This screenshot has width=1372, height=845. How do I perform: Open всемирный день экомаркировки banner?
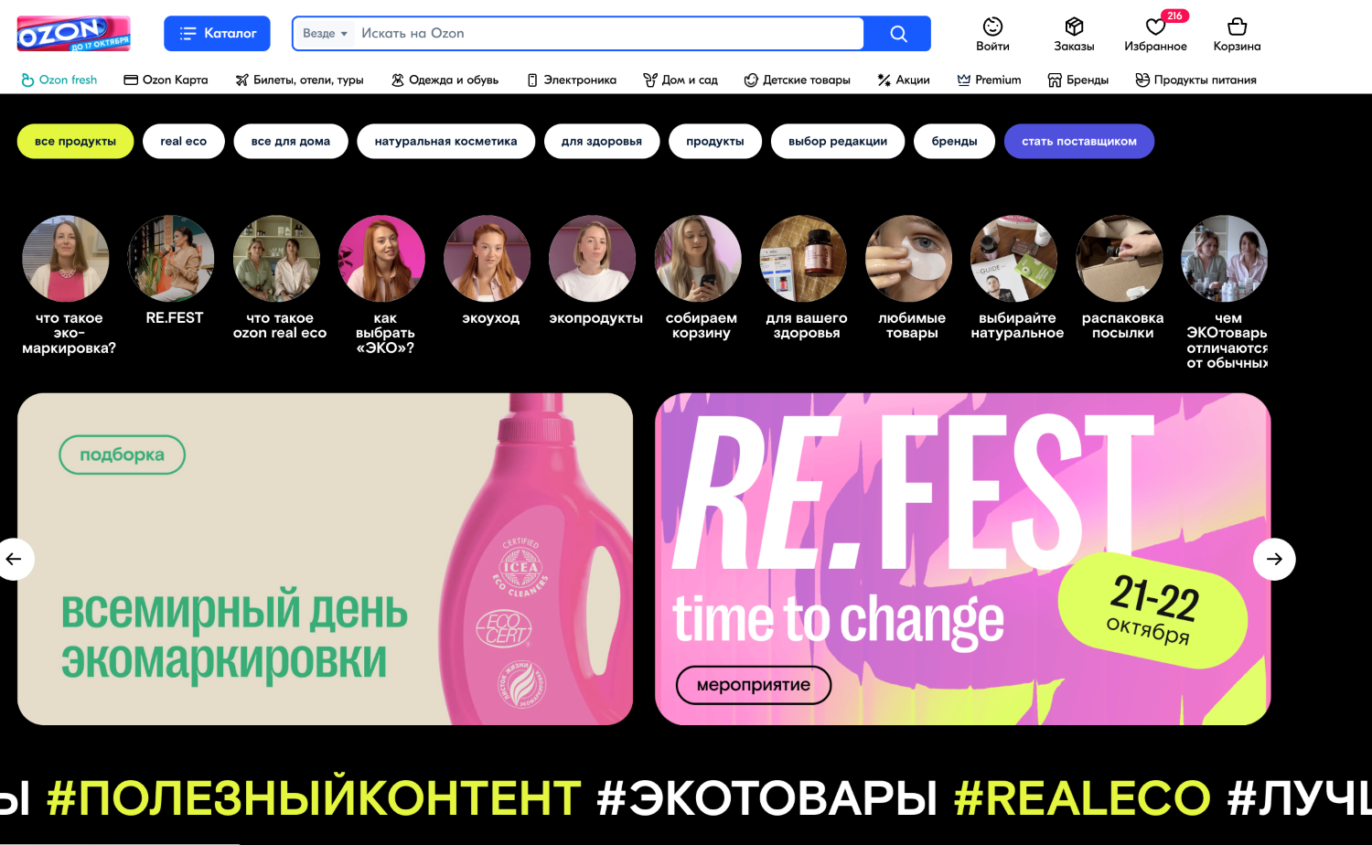(x=325, y=559)
